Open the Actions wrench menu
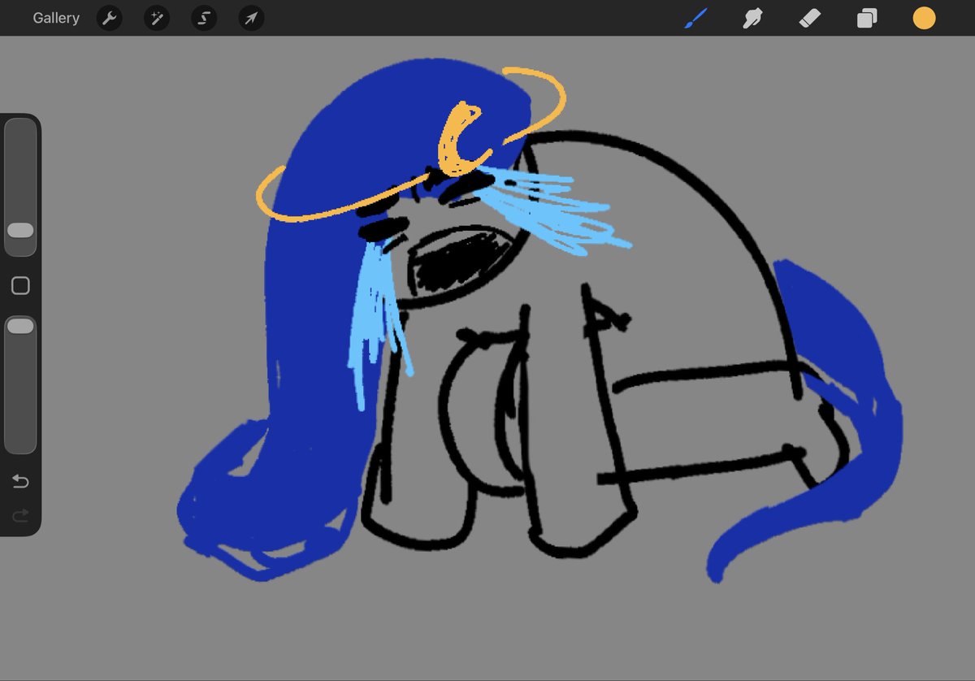Viewport: 975px width, 681px height. pyautogui.click(x=109, y=18)
